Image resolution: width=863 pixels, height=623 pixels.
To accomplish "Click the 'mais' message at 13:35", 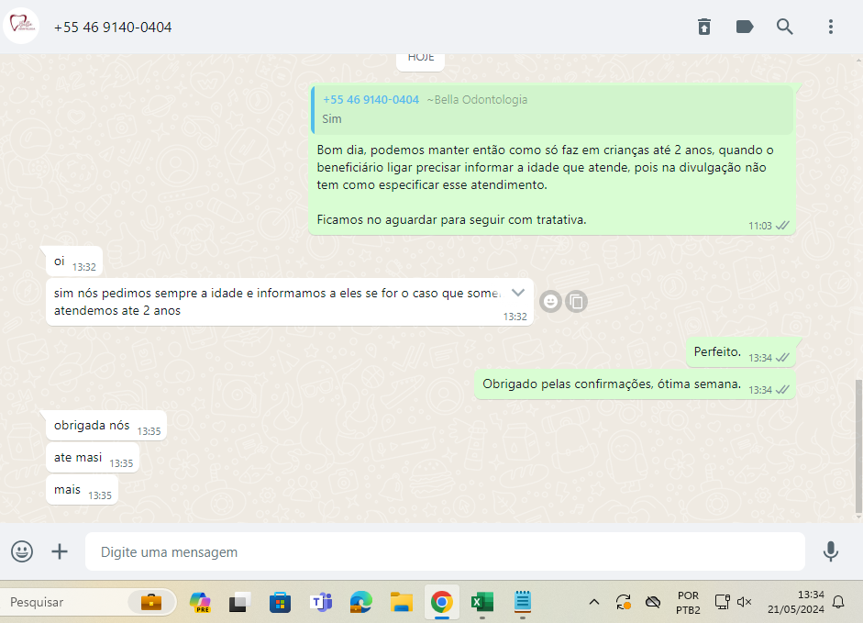I will pos(82,489).
